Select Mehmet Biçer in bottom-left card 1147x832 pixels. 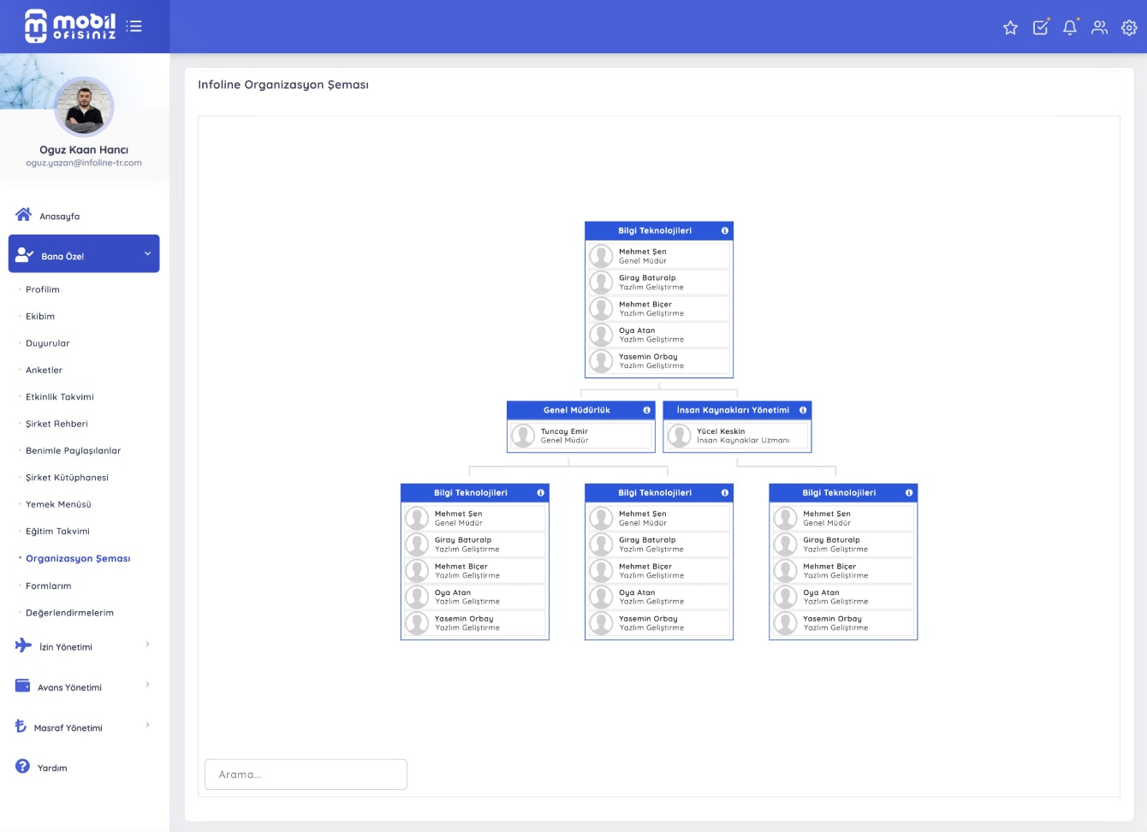pyautogui.click(x=475, y=571)
